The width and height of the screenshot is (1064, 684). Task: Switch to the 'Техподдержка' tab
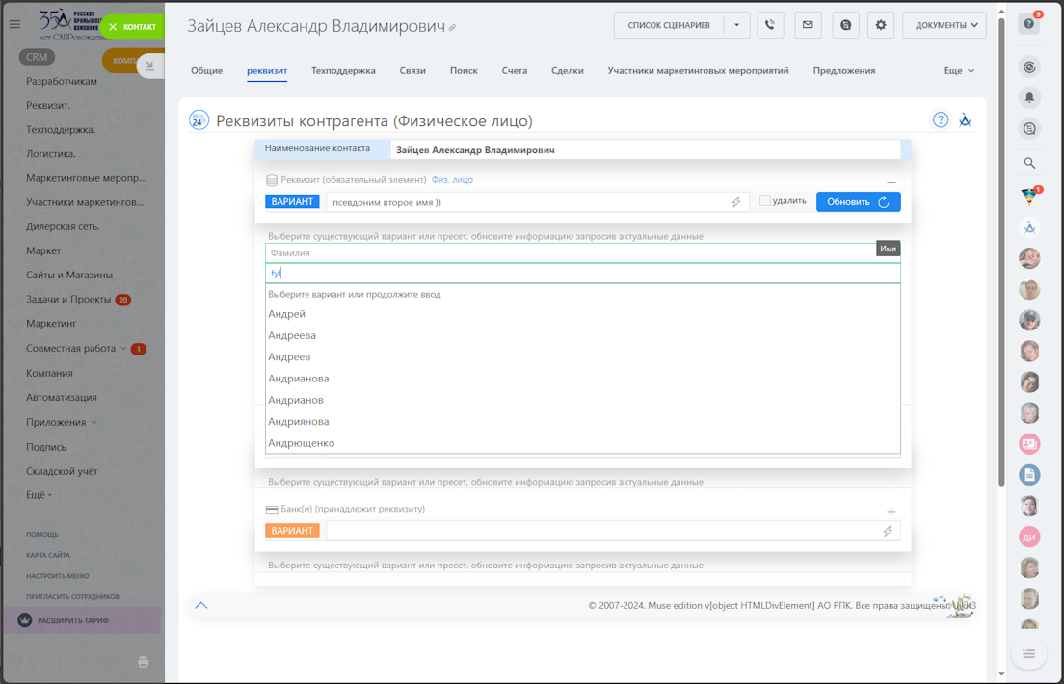(343, 71)
